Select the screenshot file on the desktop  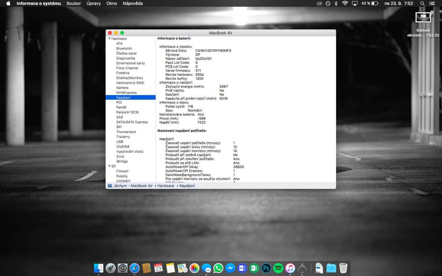(x=423, y=18)
